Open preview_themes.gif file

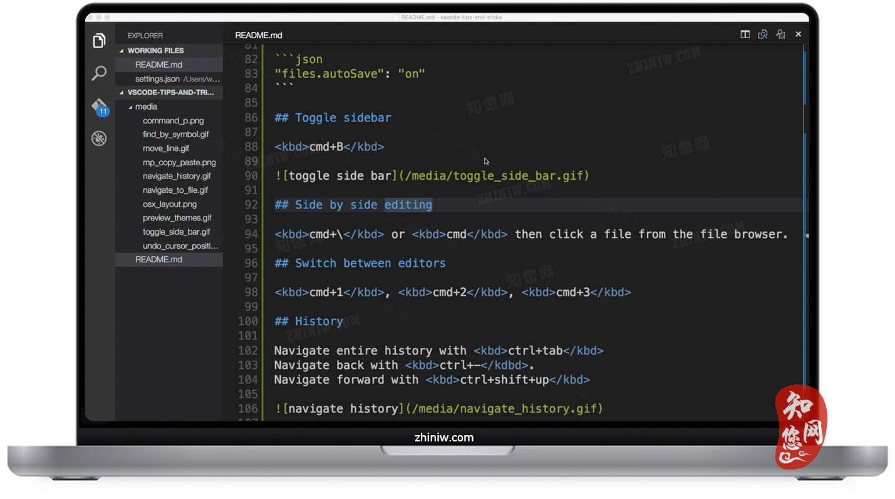click(177, 218)
